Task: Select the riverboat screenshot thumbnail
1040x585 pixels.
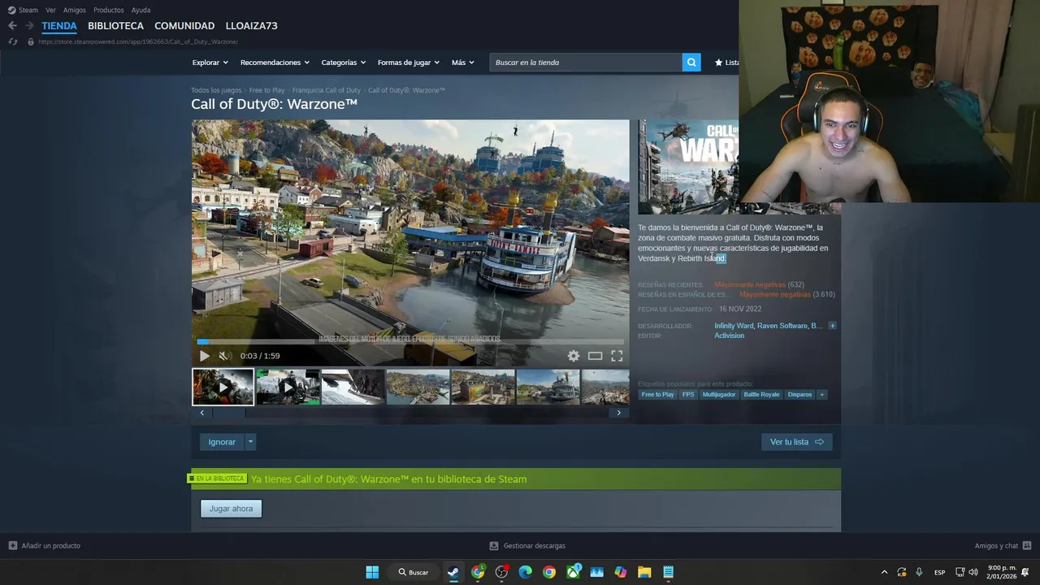Action: (548, 387)
